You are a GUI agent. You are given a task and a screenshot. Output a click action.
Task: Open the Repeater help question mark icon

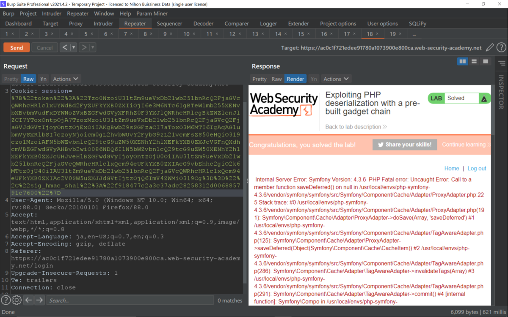[x=501, y=48]
